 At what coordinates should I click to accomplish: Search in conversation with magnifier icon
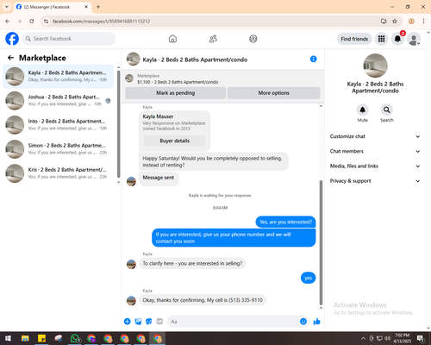point(387,110)
